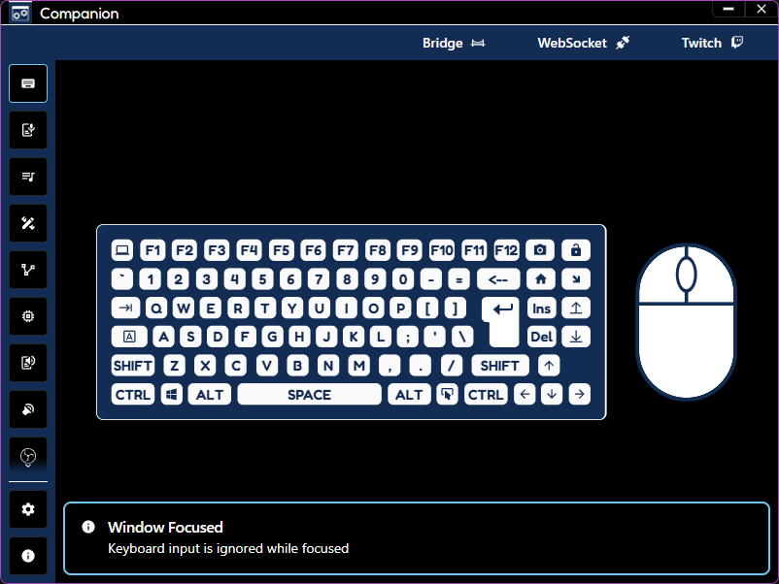Click the number 7 key

point(319,279)
